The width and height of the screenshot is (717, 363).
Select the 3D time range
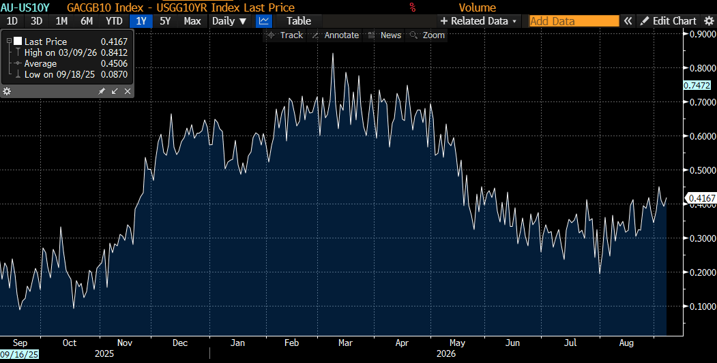tap(37, 21)
